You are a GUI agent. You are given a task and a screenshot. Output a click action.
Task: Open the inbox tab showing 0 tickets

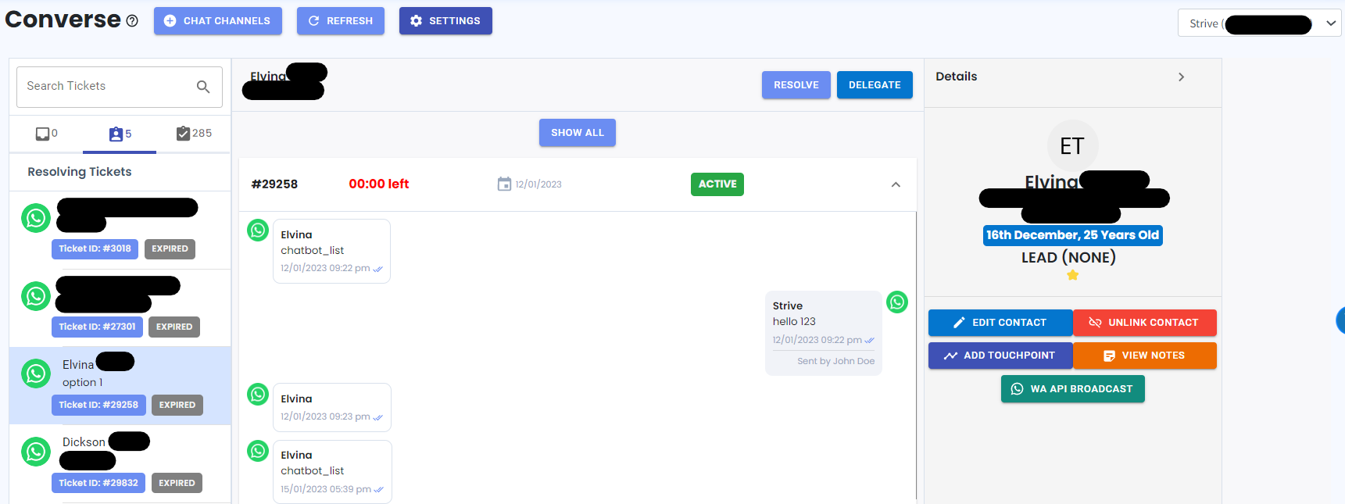tap(46, 134)
